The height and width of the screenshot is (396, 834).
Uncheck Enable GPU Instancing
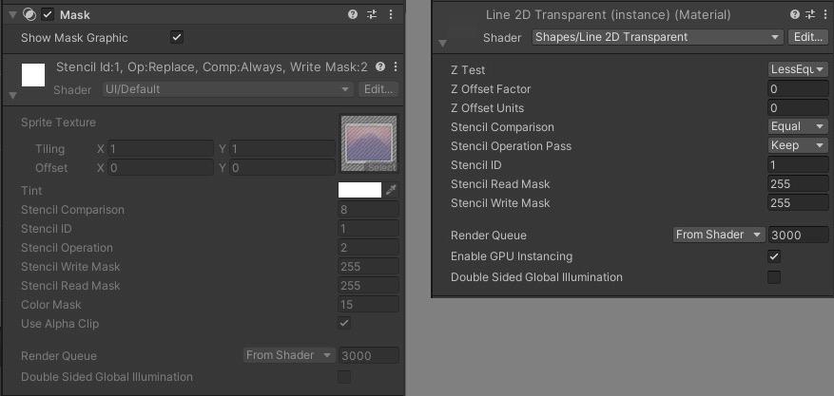(x=774, y=256)
